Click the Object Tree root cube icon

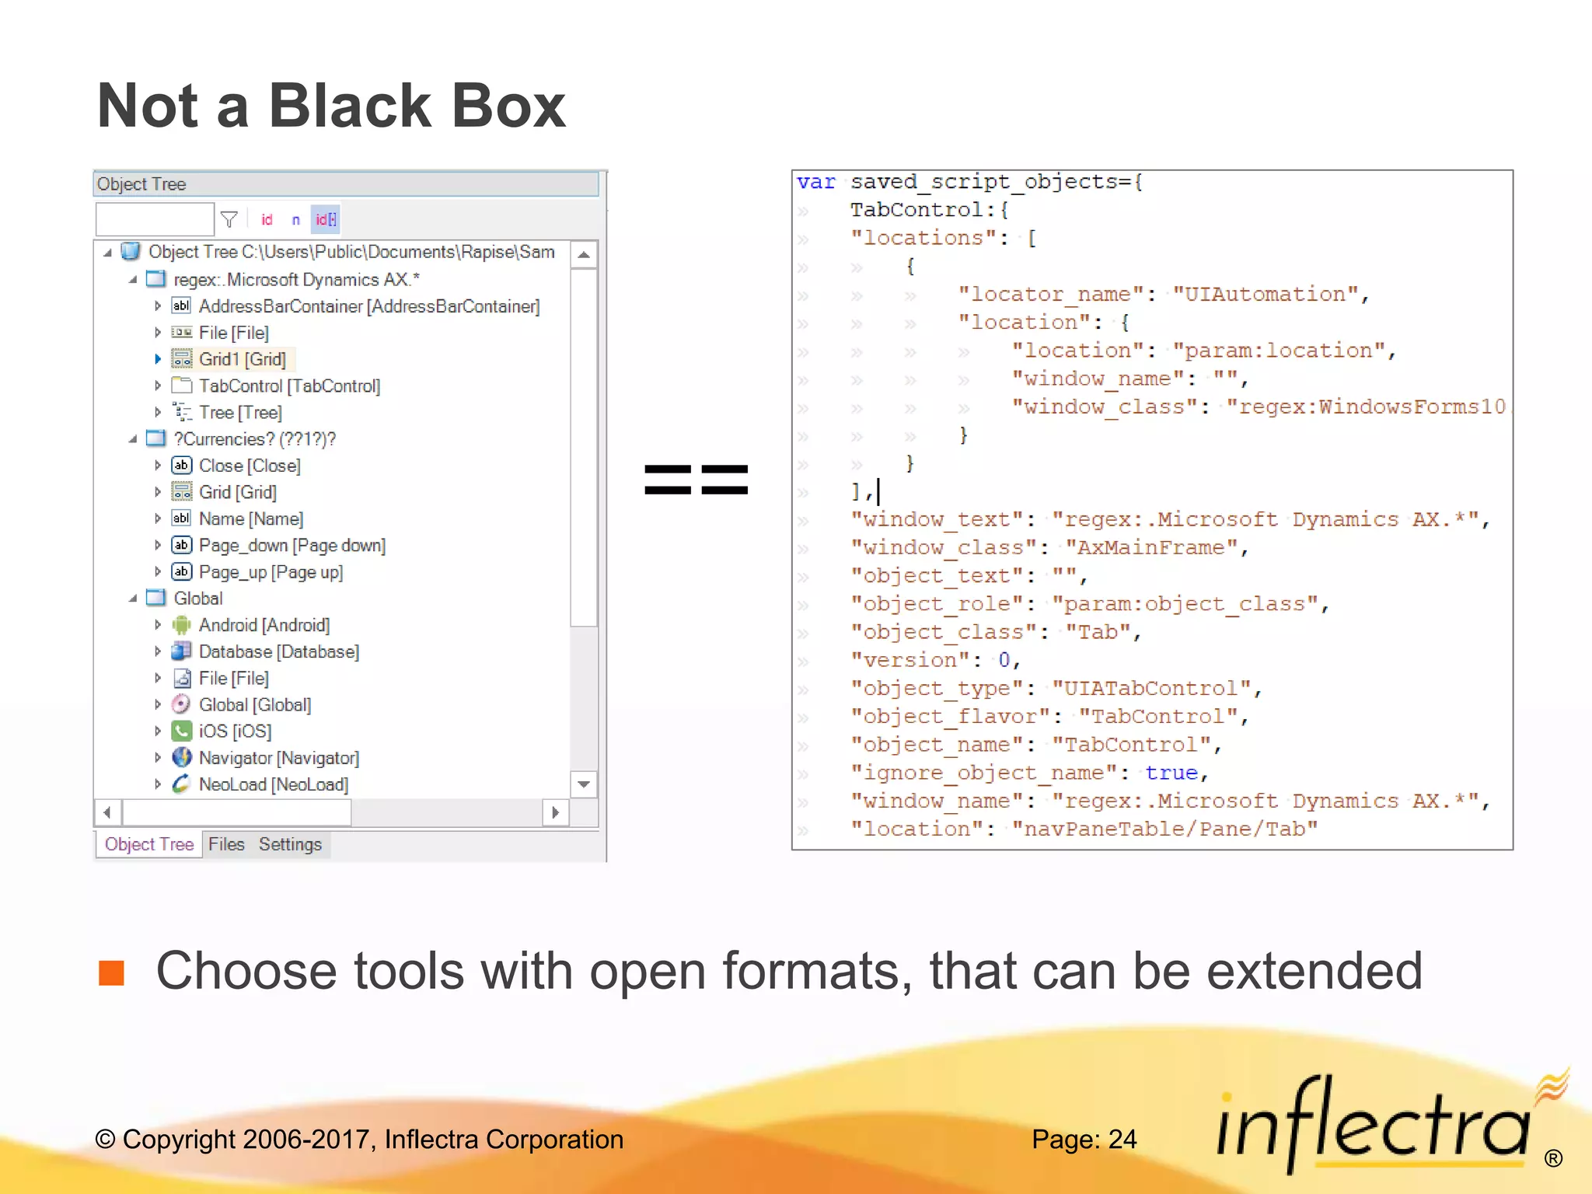[x=131, y=251]
